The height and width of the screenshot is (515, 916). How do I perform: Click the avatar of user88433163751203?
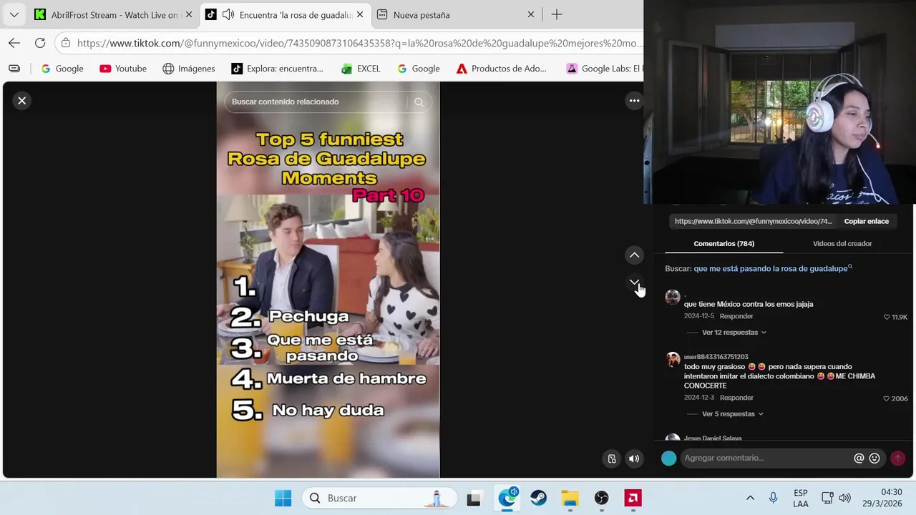[x=673, y=359]
